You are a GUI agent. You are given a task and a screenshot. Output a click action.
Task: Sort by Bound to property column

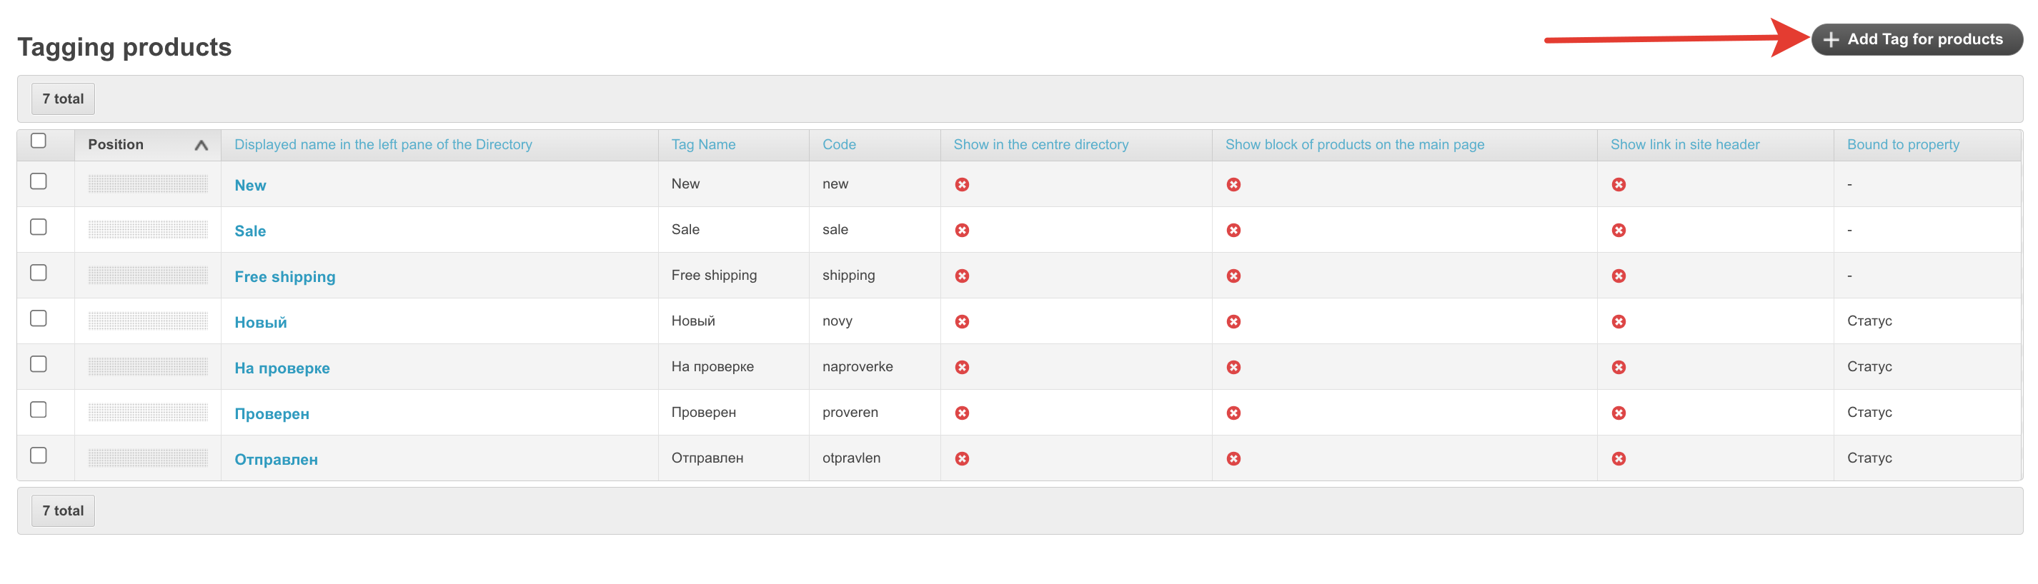tap(1902, 145)
